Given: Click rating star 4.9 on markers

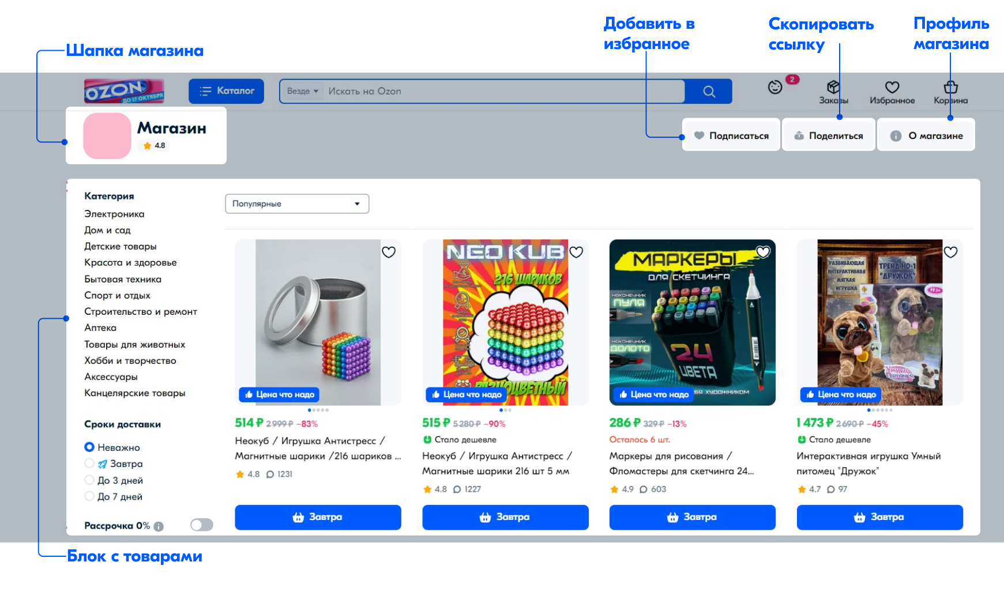Looking at the screenshot, I should pos(614,489).
